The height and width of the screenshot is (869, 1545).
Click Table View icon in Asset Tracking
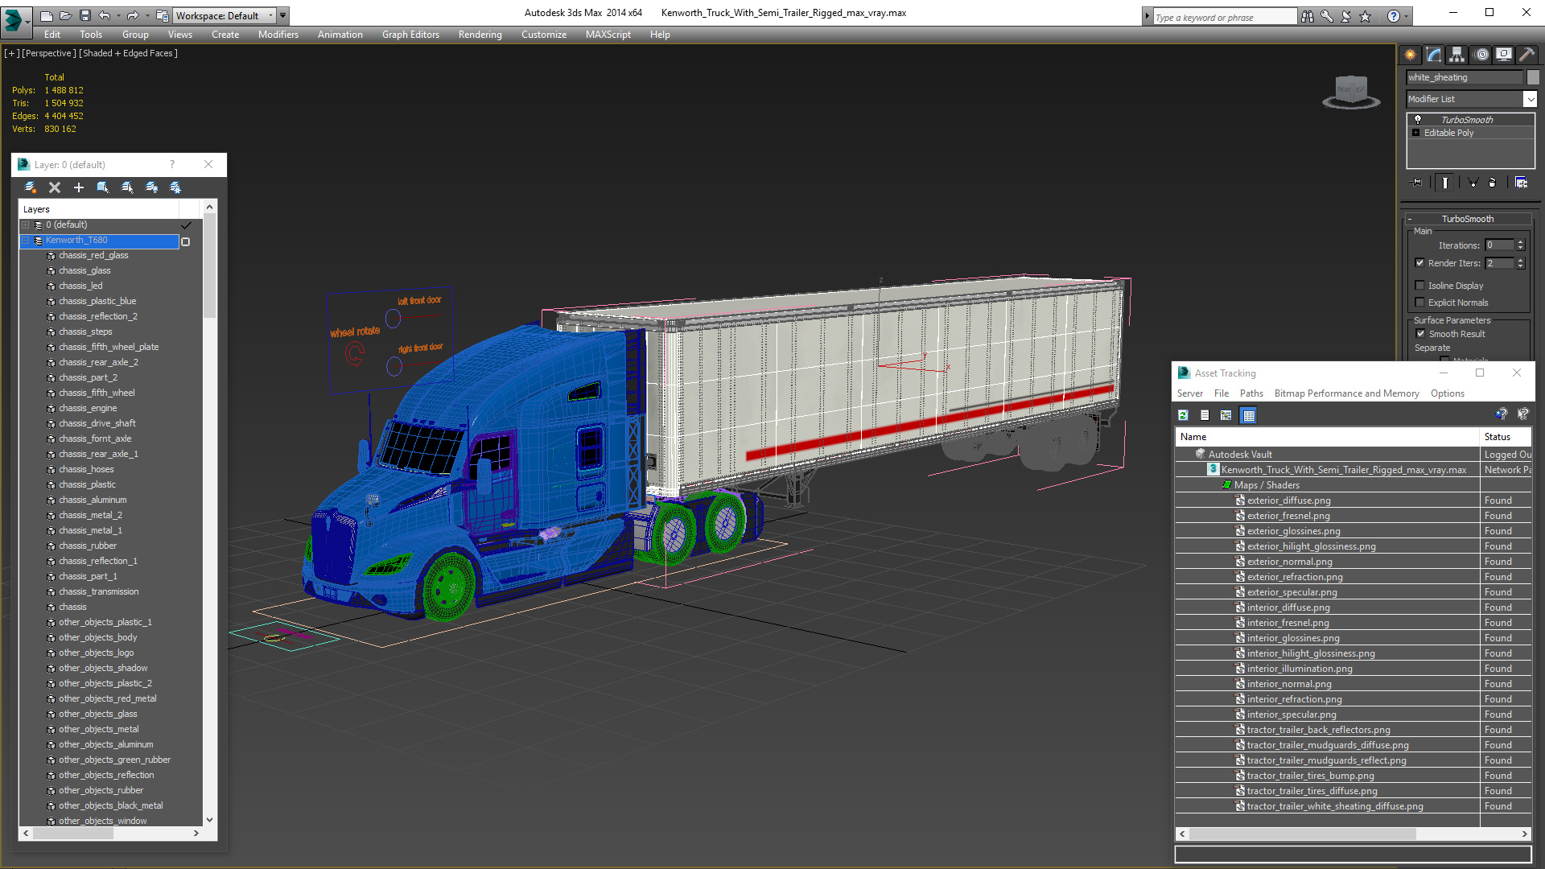[x=1248, y=415]
